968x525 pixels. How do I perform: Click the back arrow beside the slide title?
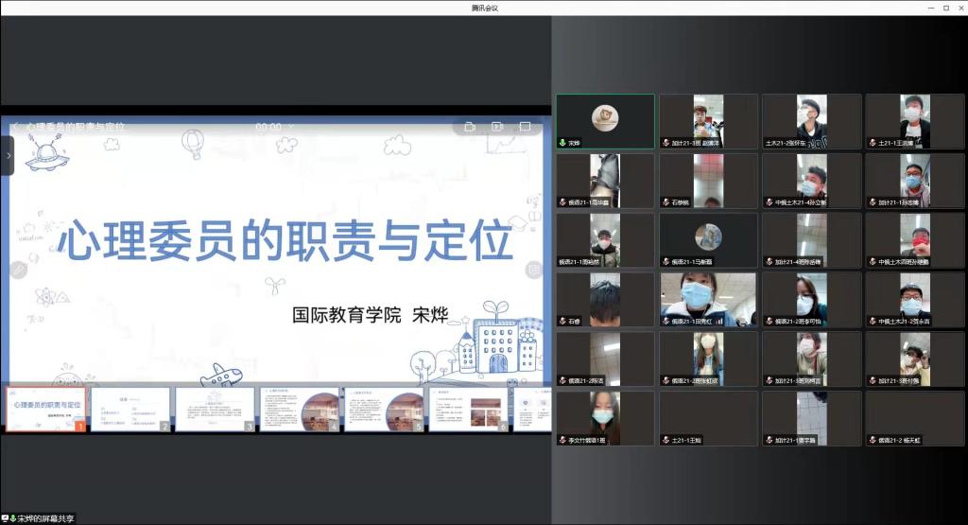pos(15,127)
